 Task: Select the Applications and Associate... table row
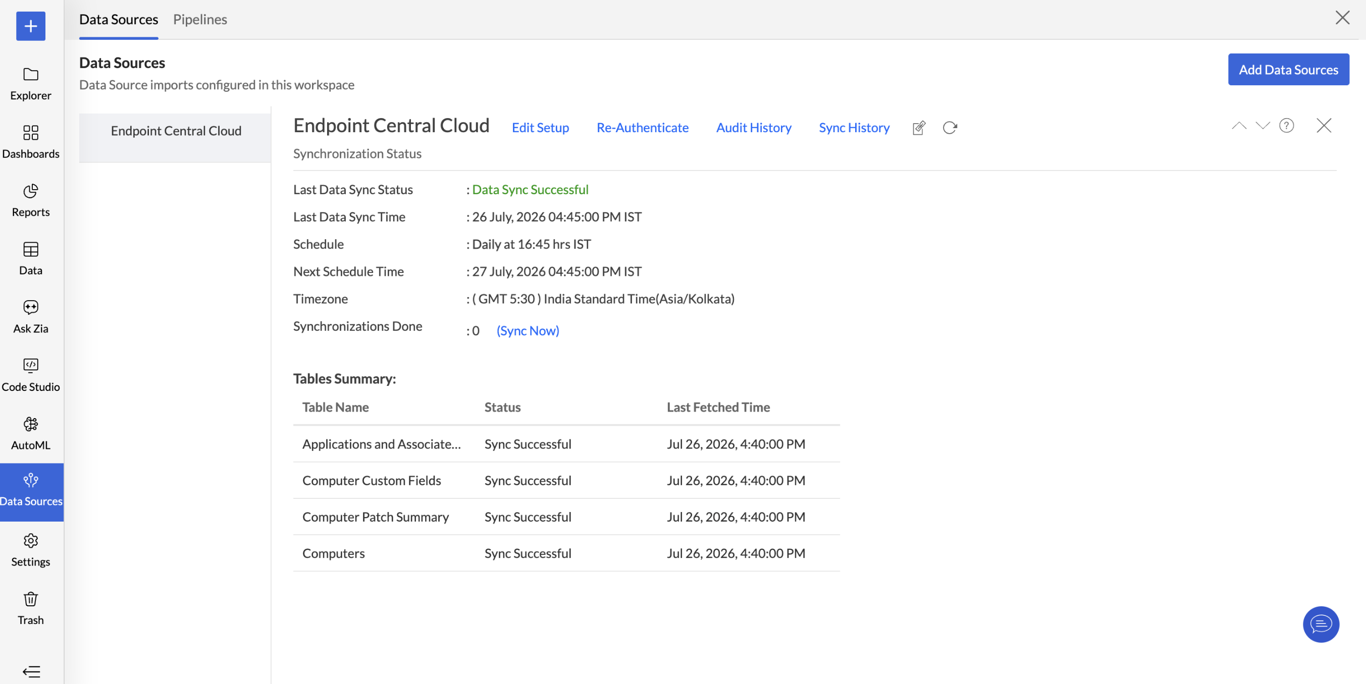(x=566, y=444)
